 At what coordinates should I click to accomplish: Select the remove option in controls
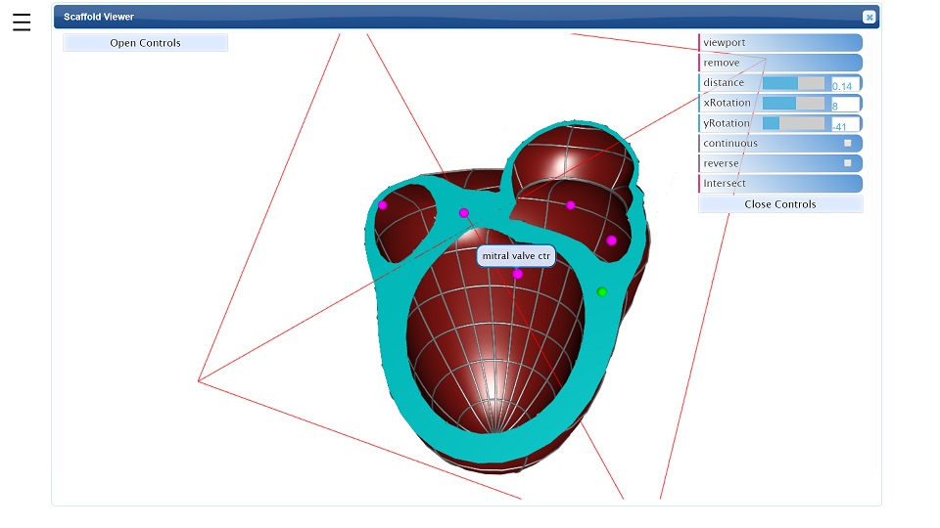coord(780,63)
